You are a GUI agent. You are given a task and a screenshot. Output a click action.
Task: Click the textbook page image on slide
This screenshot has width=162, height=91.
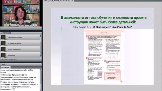tap(104, 57)
